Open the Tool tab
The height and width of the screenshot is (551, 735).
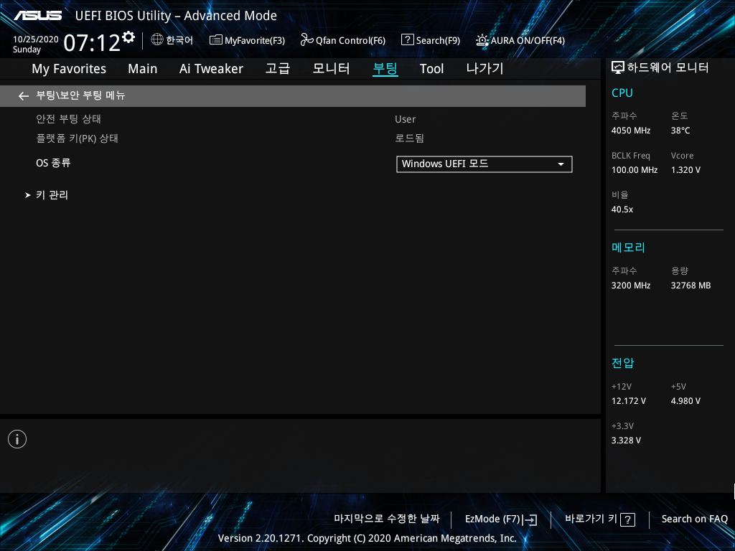[431, 69]
